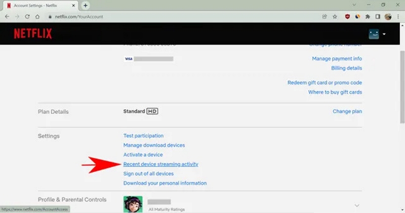This screenshot has width=405, height=213.
Task: Click the scrollbar up arrow
Action: (x=402, y=25)
